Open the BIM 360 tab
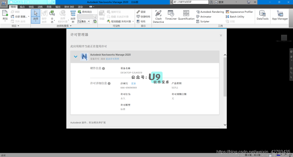This screenshot has width=293, height=157. 69,7
